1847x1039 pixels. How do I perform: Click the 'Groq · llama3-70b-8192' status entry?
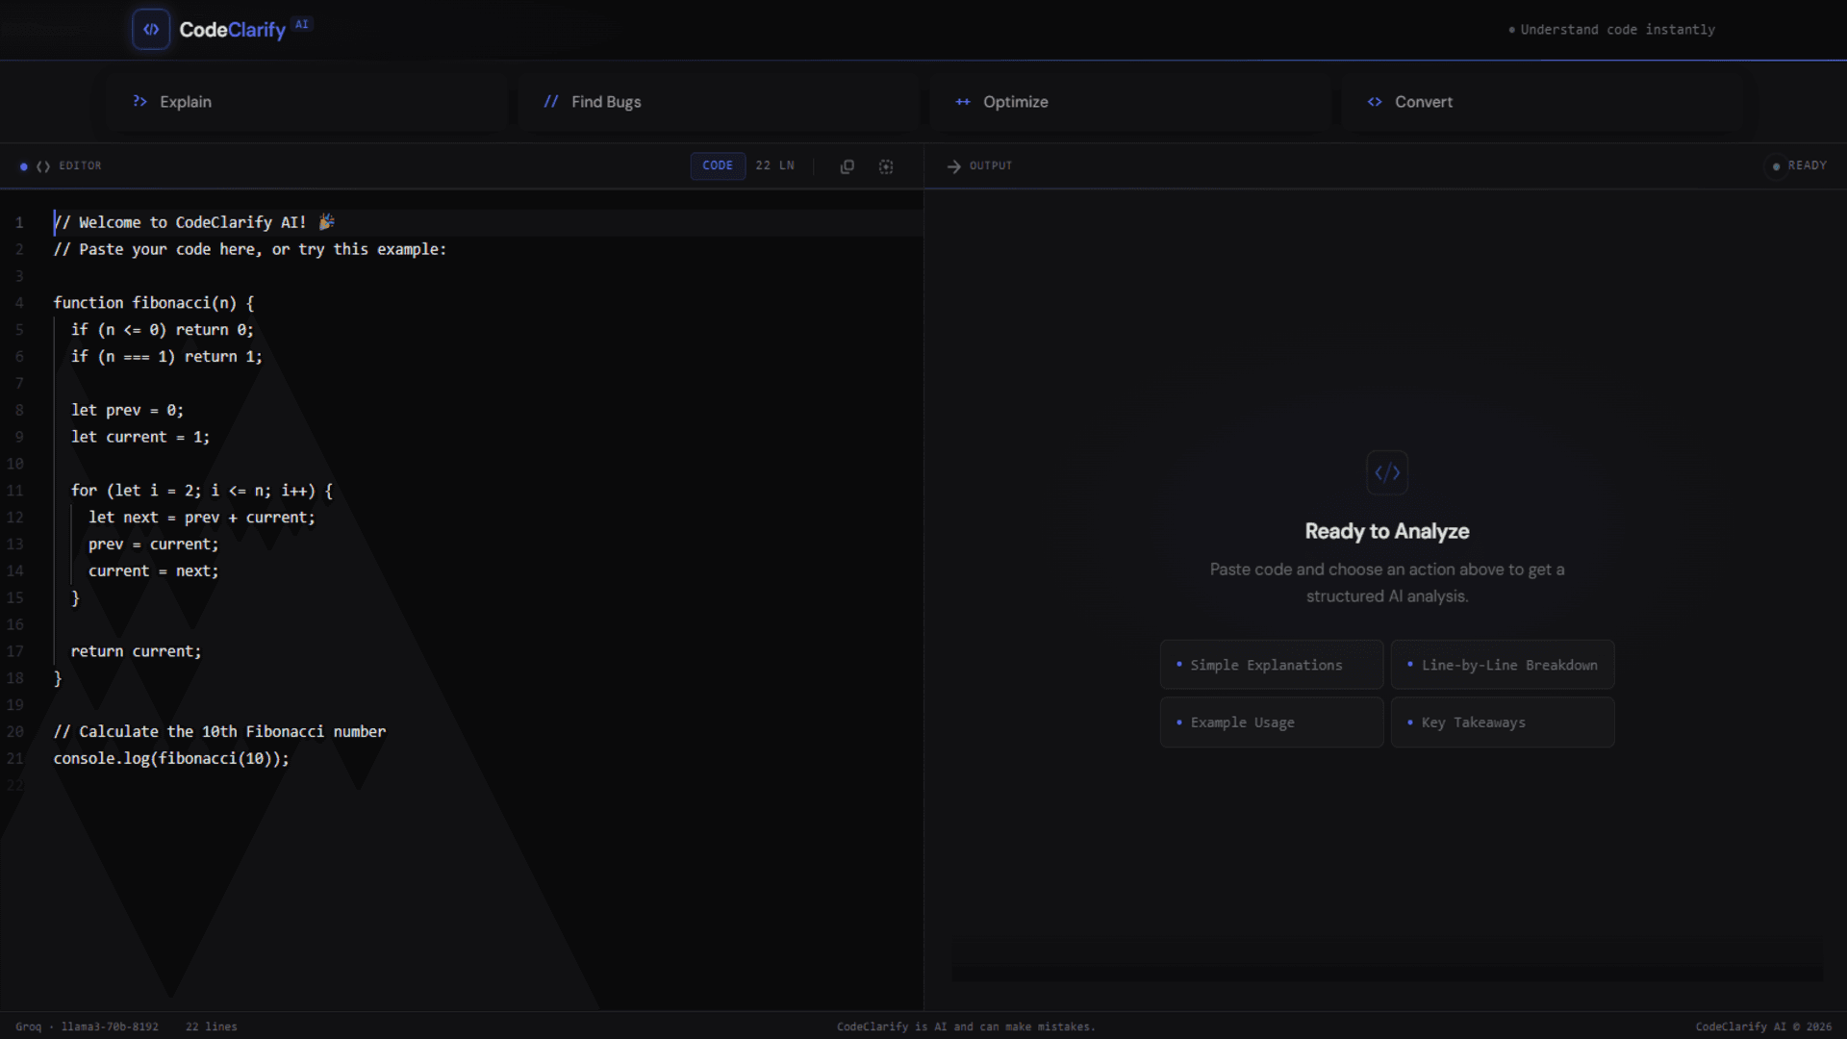coord(87,1026)
